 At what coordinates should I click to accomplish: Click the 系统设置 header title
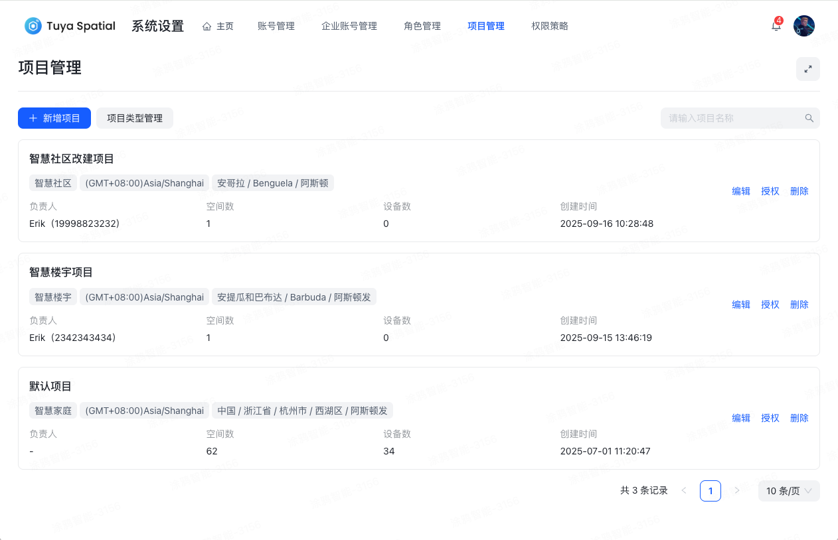tap(157, 27)
